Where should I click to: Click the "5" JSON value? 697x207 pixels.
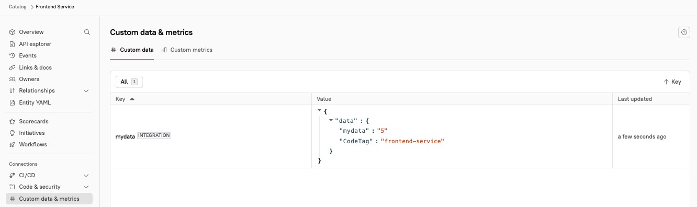382,131
